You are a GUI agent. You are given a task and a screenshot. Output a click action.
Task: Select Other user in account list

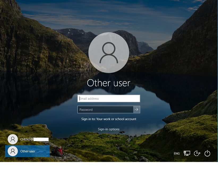click(x=27, y=151)
